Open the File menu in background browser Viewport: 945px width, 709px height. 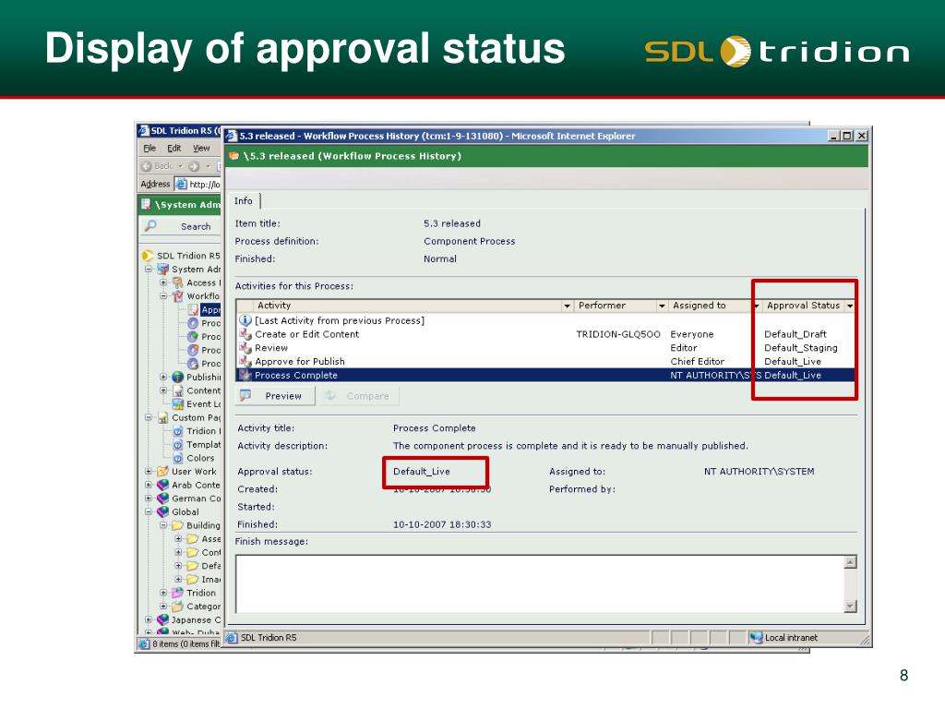pyautogui.click(x=150, y=149)
